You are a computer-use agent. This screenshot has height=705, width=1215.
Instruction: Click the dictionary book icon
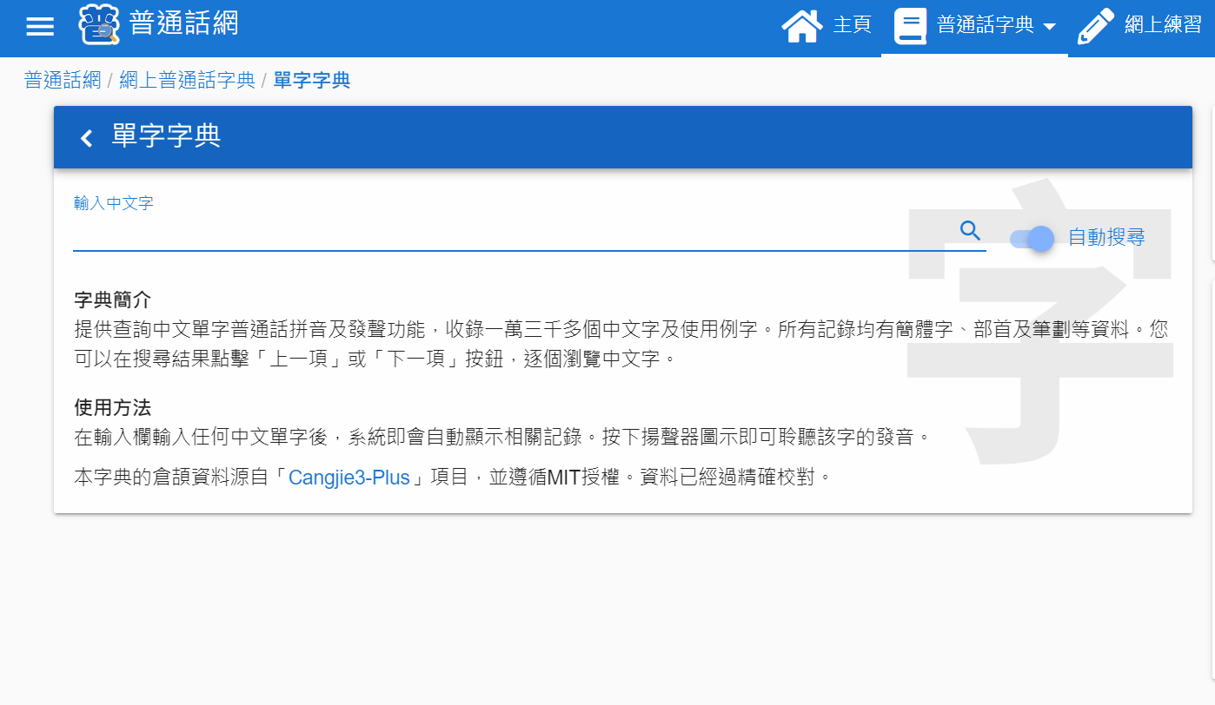click(910, 25)
